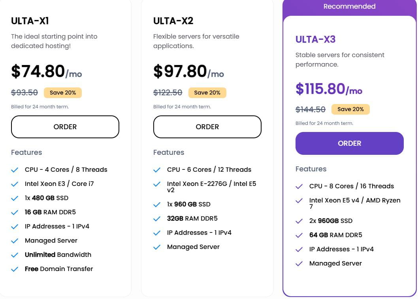Click the checkmark beside Managed Server in ULTA-X2
The width and height of the screenshot is (418, 299).
[x=157, y=247]
